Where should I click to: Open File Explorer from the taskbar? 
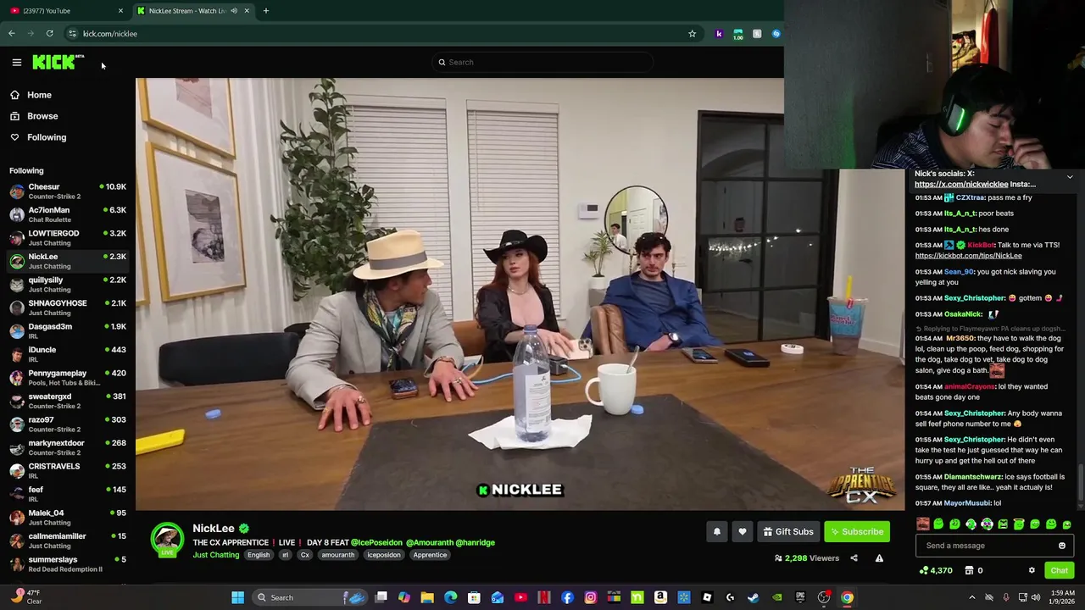pyautogui.click(x=427, y=597)
